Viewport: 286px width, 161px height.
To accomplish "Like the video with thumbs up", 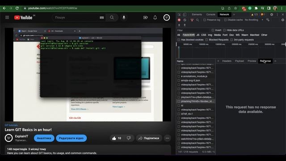I will tap(117, 138).
